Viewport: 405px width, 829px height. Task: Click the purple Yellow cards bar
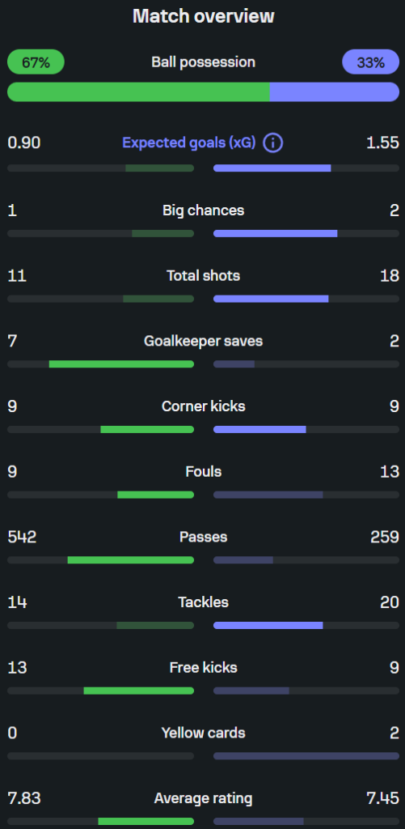point(306,756)
